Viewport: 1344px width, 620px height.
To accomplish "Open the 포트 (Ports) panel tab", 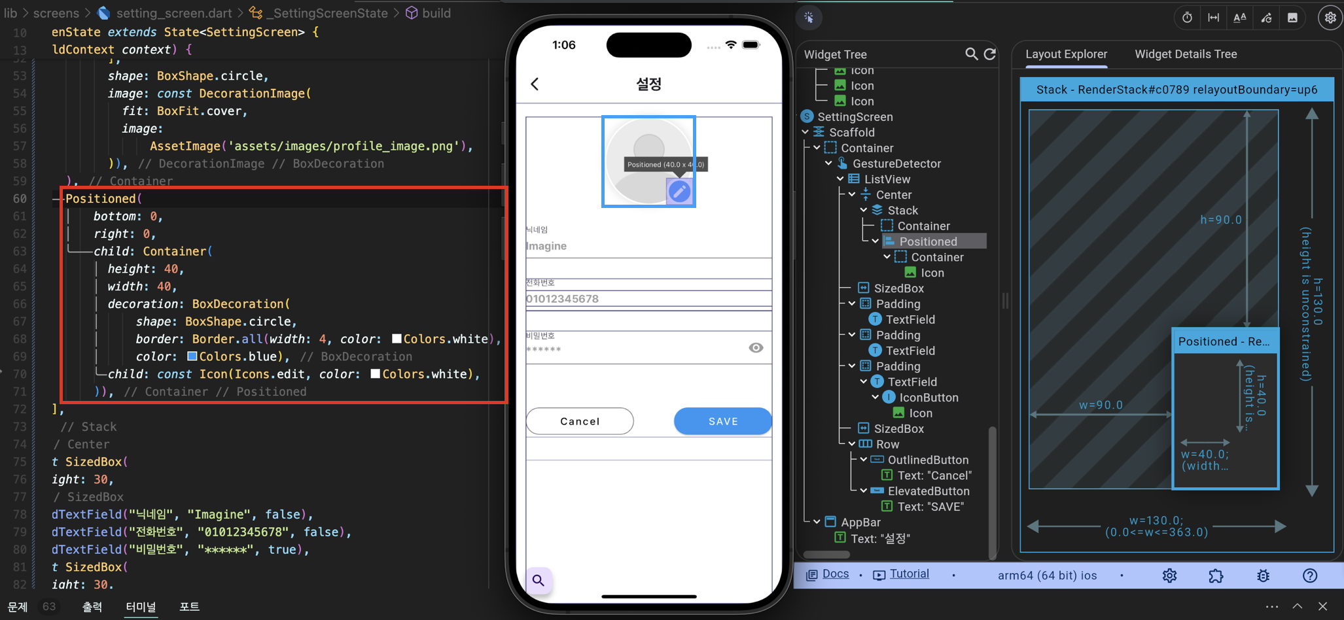I will pyautogui.click(x=189, y=607).
